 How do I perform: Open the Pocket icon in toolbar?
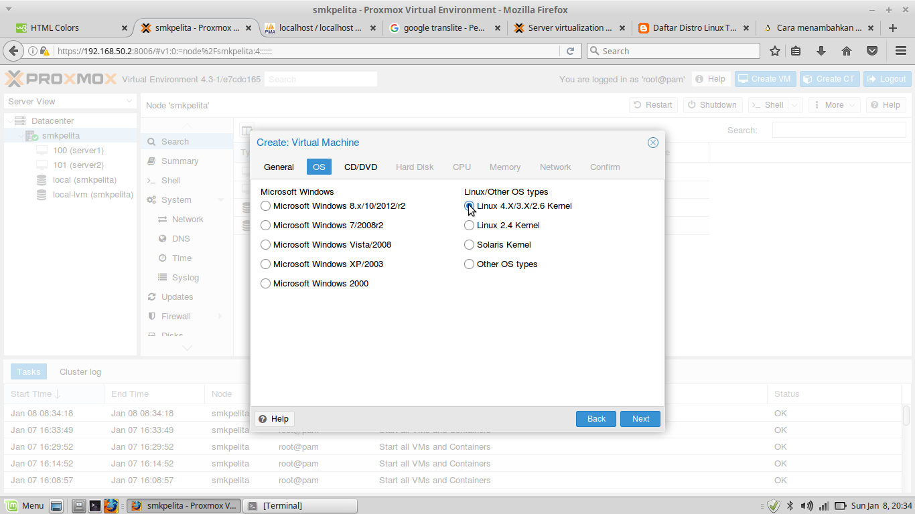tap(872, 51)
